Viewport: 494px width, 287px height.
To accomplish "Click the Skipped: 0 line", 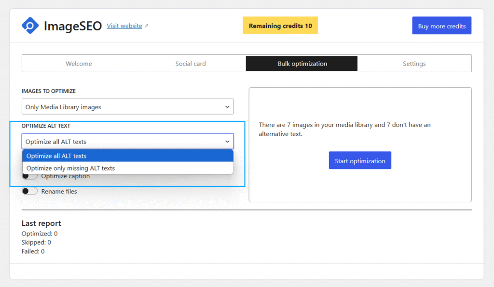I will coord(36,242).
